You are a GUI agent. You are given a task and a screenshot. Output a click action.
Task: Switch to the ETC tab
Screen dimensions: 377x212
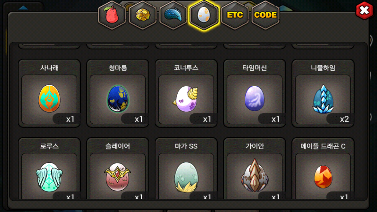tap(235, 15)
